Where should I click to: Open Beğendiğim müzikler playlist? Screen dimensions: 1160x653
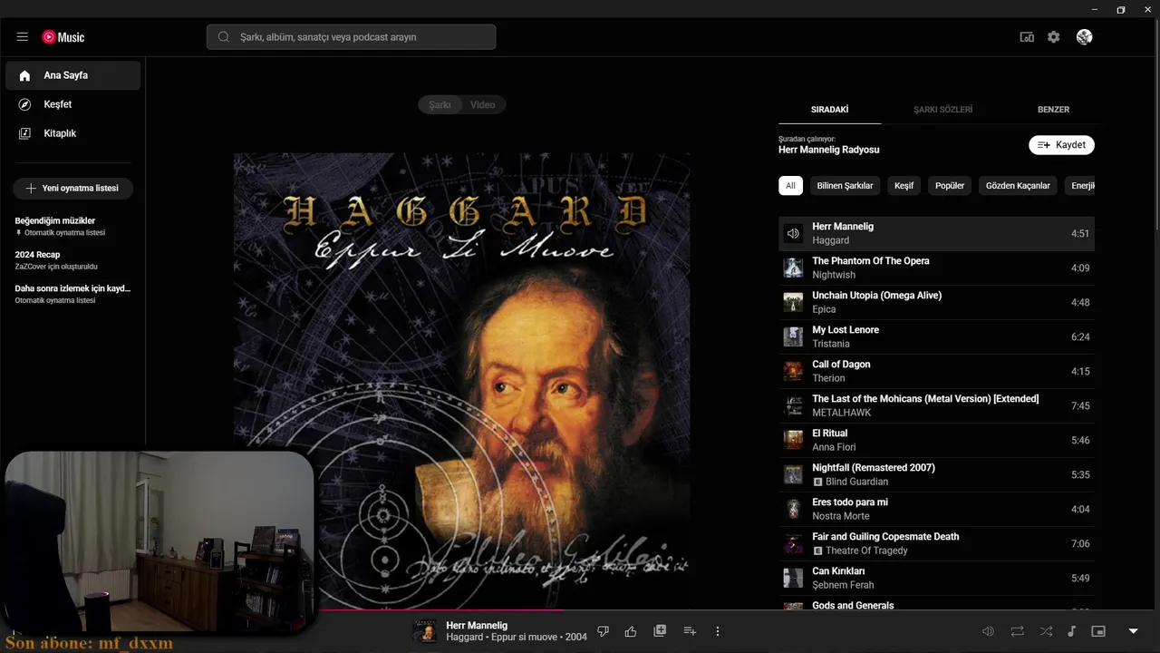tap(72, 226)
